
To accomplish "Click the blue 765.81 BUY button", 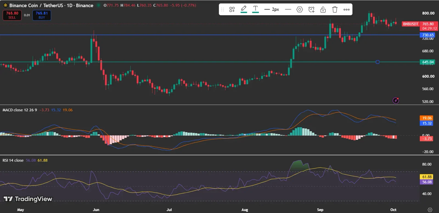I will pyautogui.click(x=42, y=15).
